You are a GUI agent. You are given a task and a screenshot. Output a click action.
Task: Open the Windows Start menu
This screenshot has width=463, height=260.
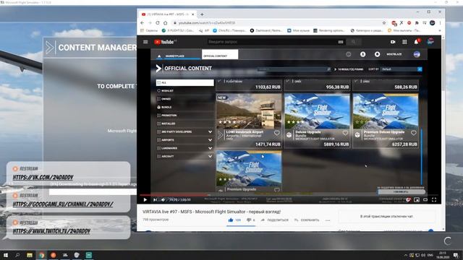pos(5,255)
